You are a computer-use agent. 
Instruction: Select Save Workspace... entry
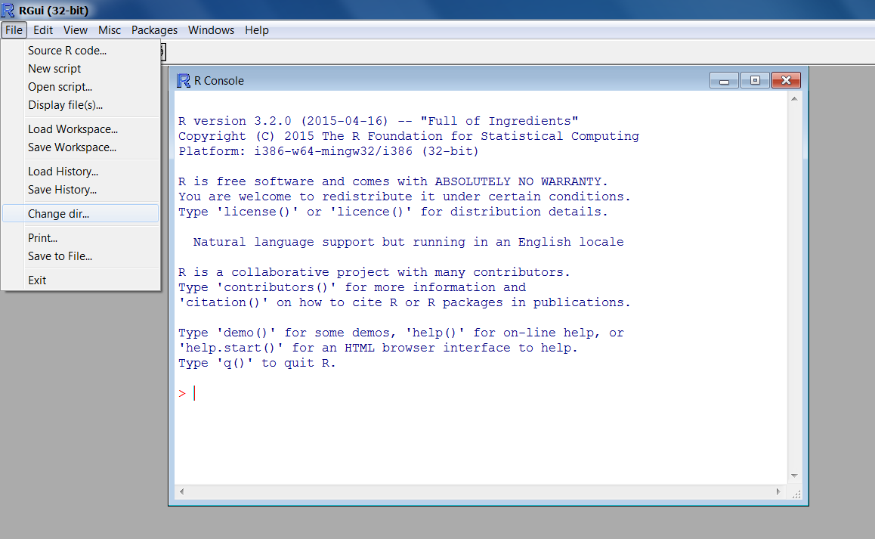pyautogui.click(x=81, y=147)
